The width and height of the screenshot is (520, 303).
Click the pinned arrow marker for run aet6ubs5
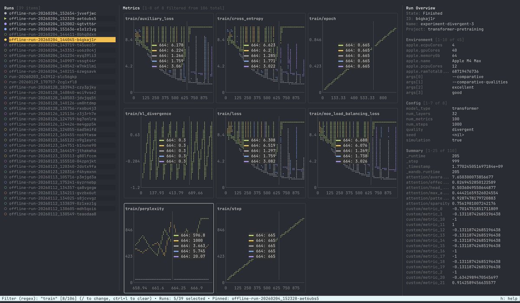pos(5,19)
